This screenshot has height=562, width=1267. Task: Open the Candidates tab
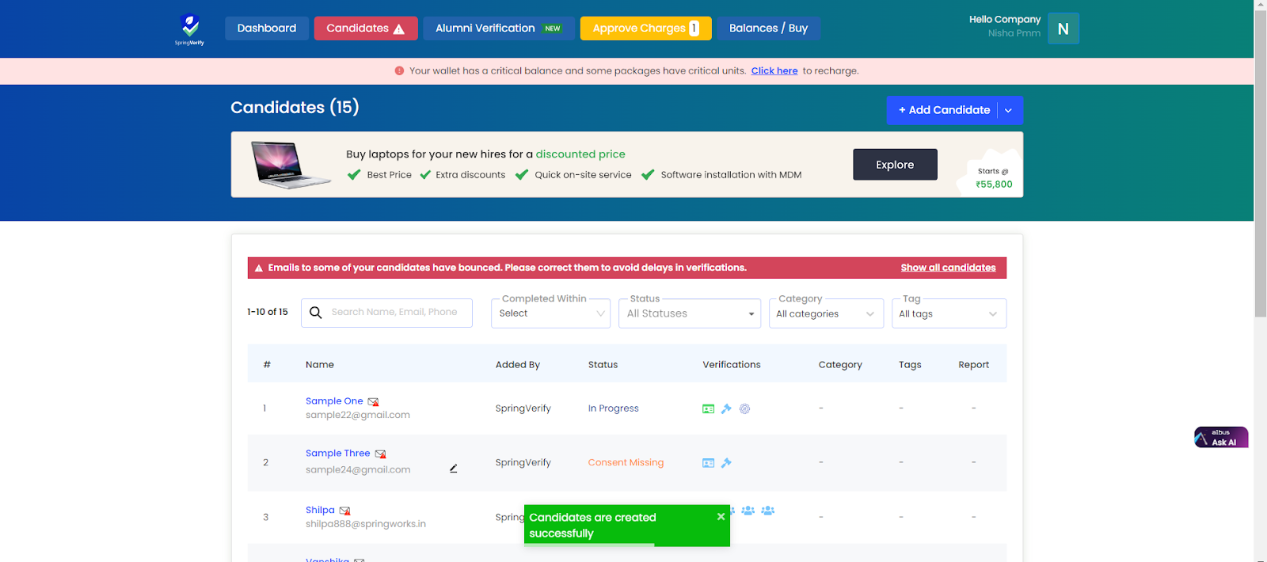(x=366, y=28)
